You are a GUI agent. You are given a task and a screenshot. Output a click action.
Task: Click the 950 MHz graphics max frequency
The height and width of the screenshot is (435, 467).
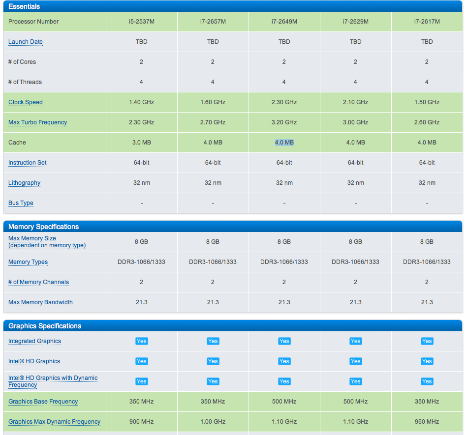pos(427,422)
